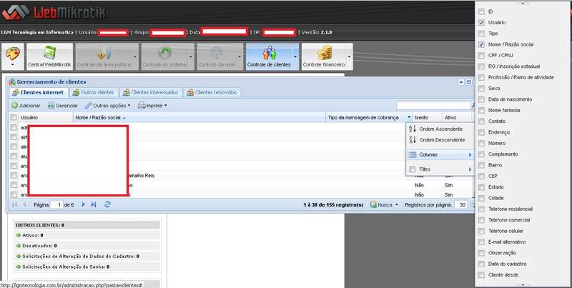Open Tipo da mensagem column menu arrow
The image size is (572, 288).
click(x=409, y=117)
